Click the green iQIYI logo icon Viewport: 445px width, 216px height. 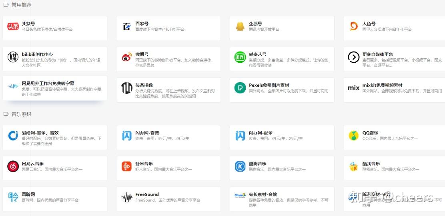[240, 57]
